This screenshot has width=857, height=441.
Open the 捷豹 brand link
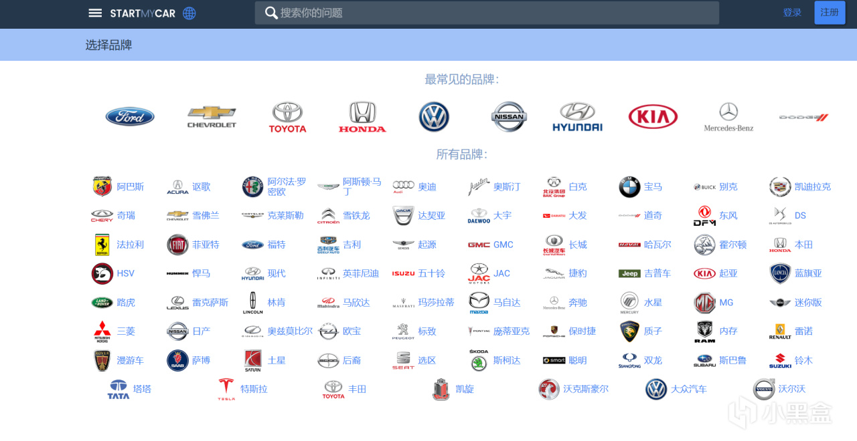(x=578, y=274)
